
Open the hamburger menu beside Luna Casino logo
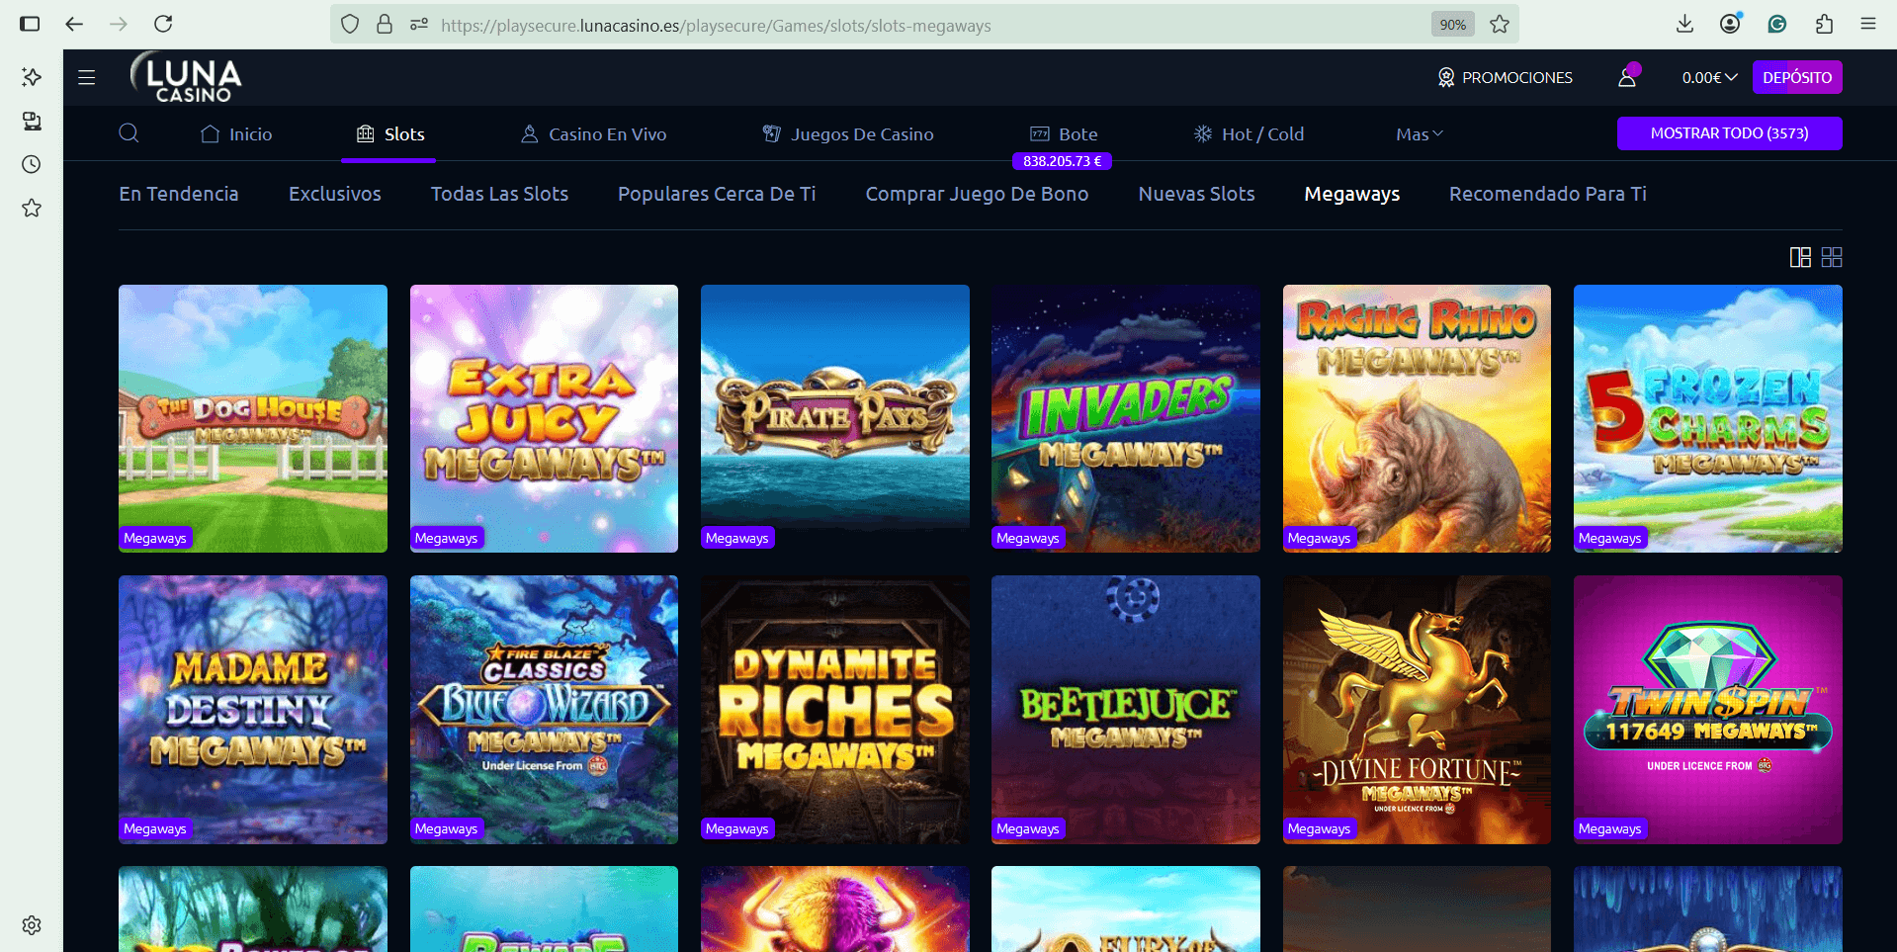click(x=87, y=77)
